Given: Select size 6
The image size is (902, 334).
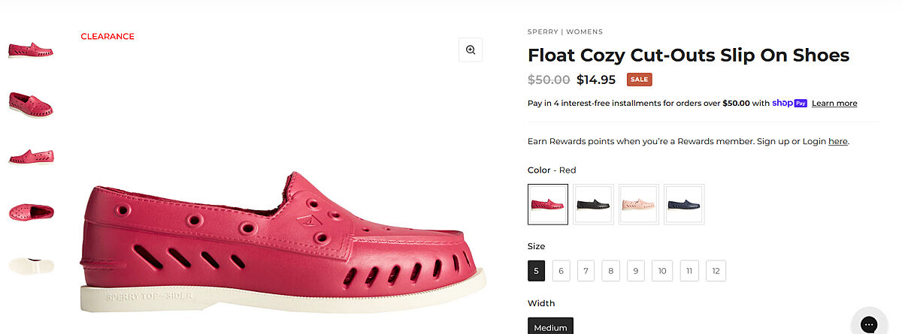Looking at the screenshot, I should pyautogui.click(x=561, y=271).
